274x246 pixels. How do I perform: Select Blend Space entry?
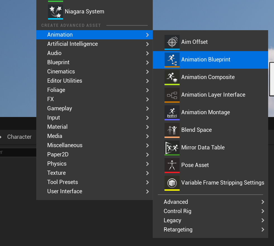pos(210,130)
